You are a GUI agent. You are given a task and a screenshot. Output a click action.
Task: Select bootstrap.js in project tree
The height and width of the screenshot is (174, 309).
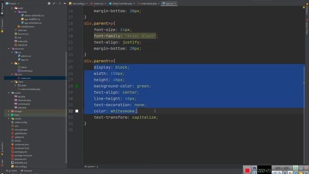[x=25, y=71]
